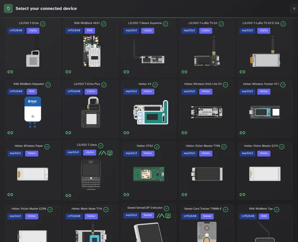This screenshot has width=298, height=242.
Task: Click the green plug icon in header
Action: coord(8,8)
